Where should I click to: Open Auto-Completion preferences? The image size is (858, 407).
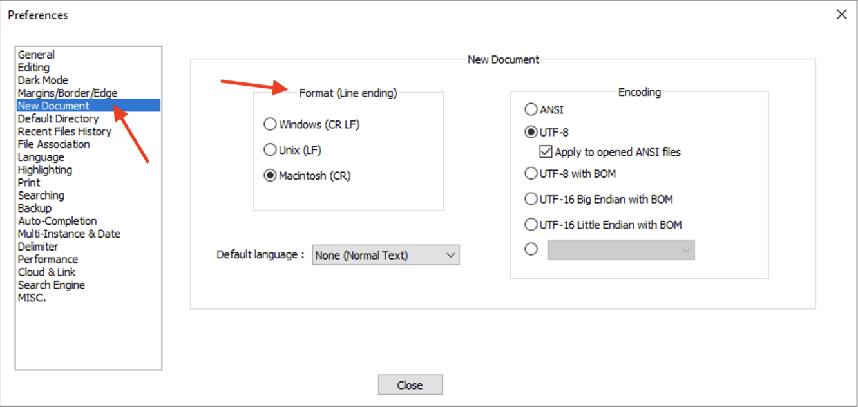(57, 221)
